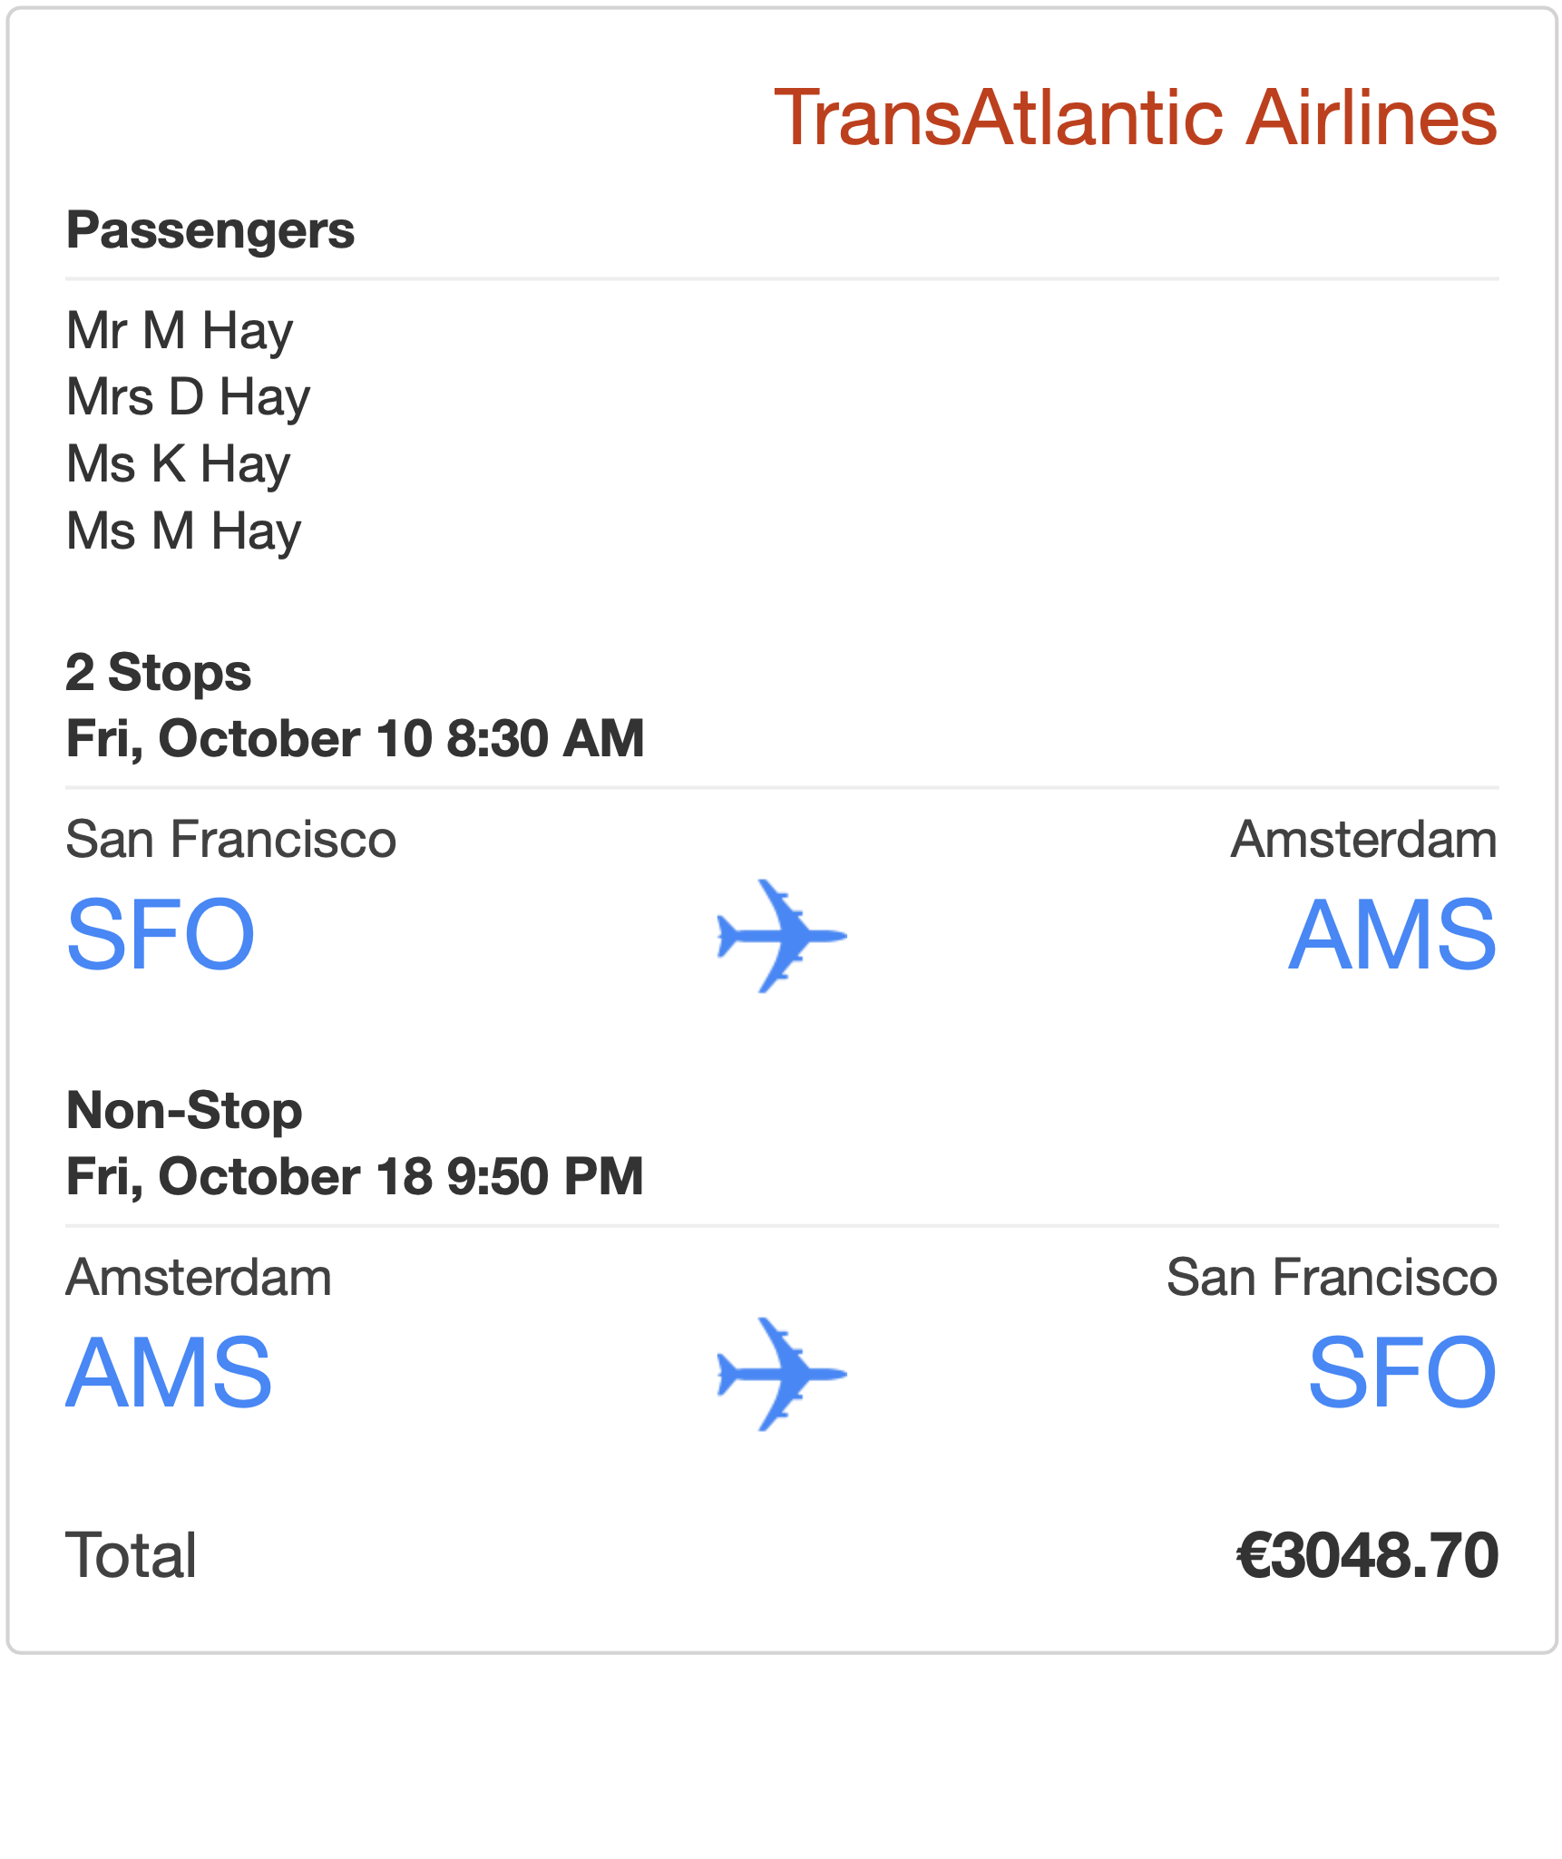Select the SFO arrival code on return flight
This screenshot has width=1562, height=1859.
[1402, 1373]
